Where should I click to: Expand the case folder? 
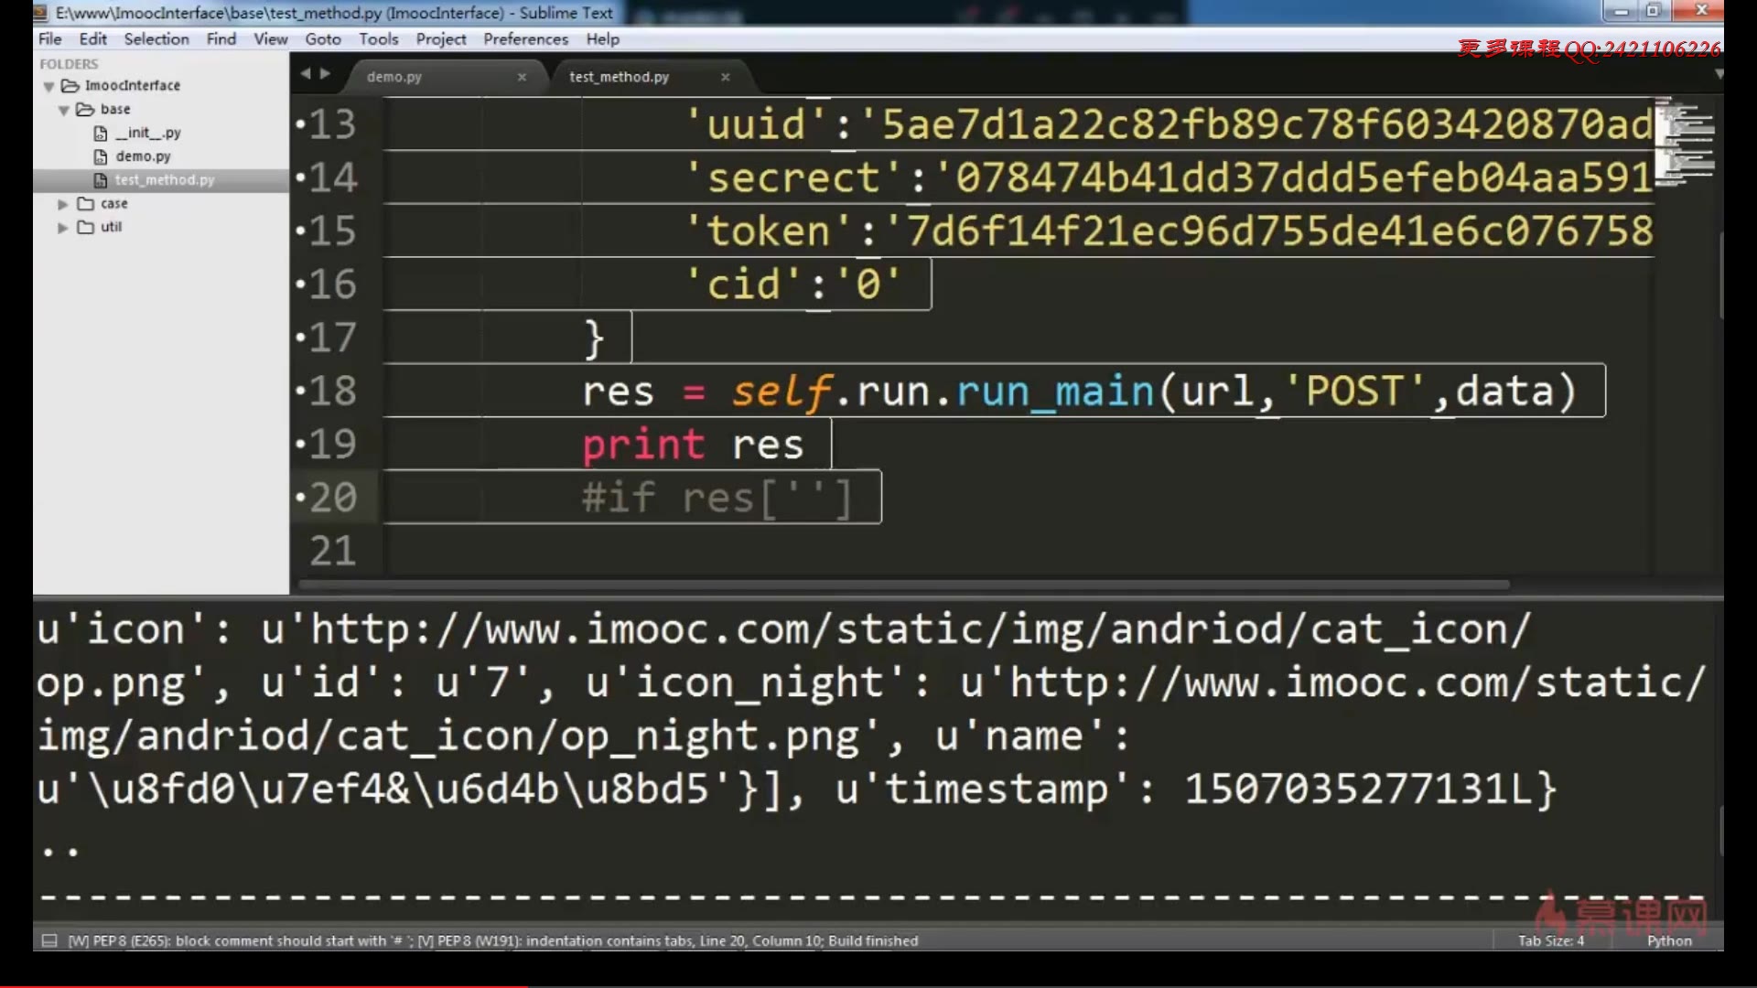coord(62,204)
